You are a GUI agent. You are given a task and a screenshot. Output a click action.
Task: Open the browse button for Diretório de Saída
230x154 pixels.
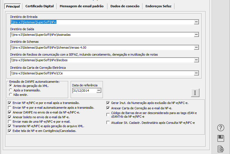pyautogui.click(x=196, y=35)
